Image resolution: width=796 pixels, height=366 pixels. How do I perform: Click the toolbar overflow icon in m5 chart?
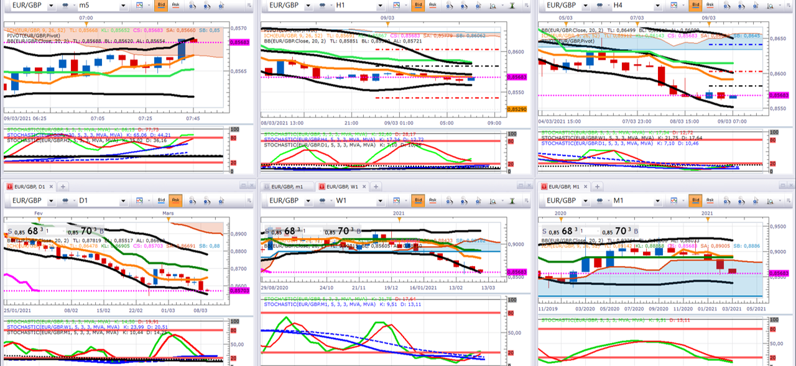[x=249, y=5]
